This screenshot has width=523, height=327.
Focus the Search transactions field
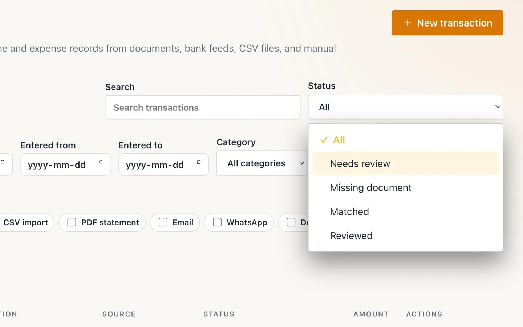(x=203, y=108)
